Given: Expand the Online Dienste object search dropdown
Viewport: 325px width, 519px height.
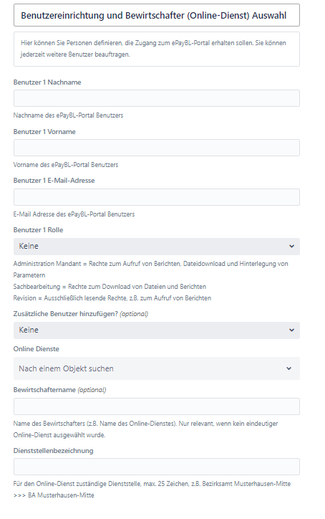Looking at the screenshot, I should pyautogui.click(x=156, y=368).
